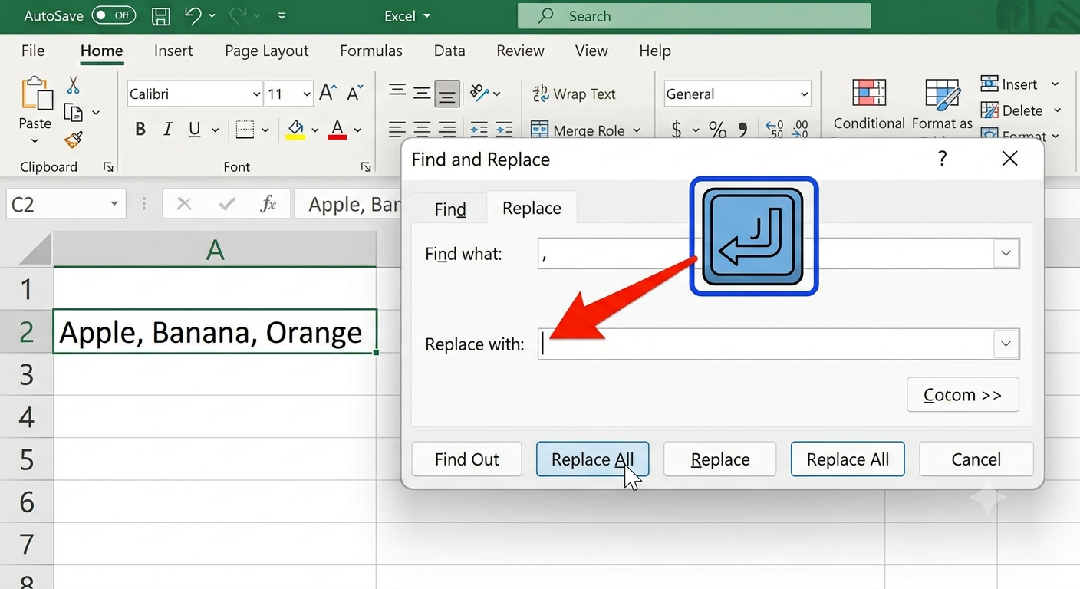Open Font settings dialog launcher
This screenshot has height=589, width=1080.
tap(366, 167)
